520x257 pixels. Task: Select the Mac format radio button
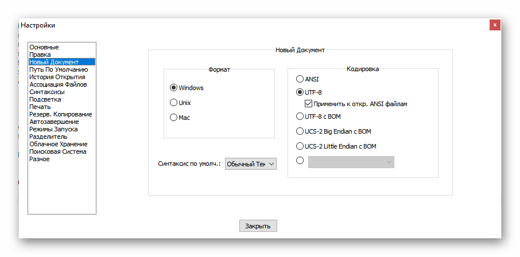coord(173,118)
